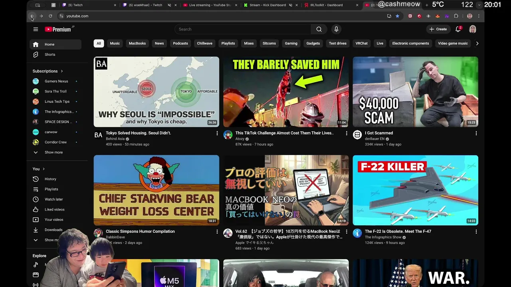This screenshot has height=287, width=511.
Task: Open Gamers Nexus subscription channel
Action: [x=55, y=81]
